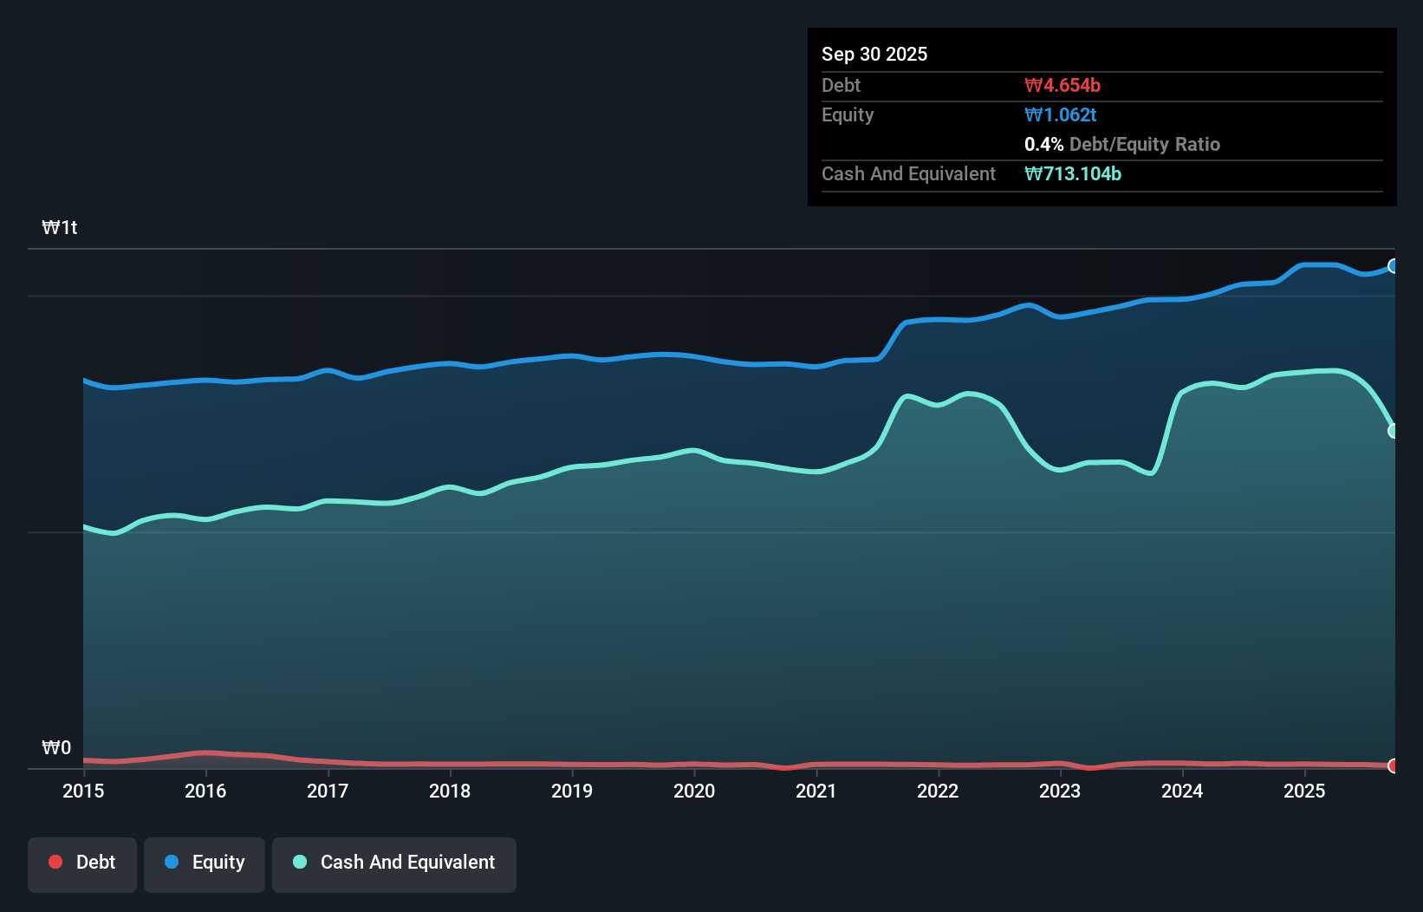Click the ₩4.654b red Debt value
Screen dimensions: 1423x912
pyautogui.click(x=1062, y=85)
